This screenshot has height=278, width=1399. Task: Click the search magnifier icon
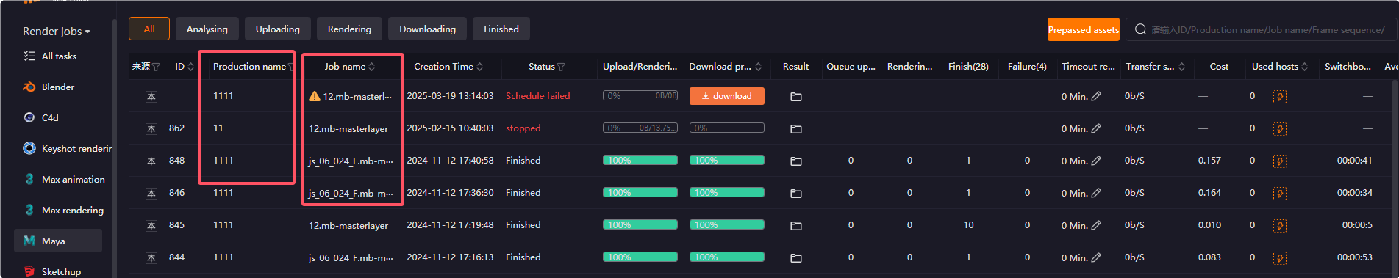1140,29
